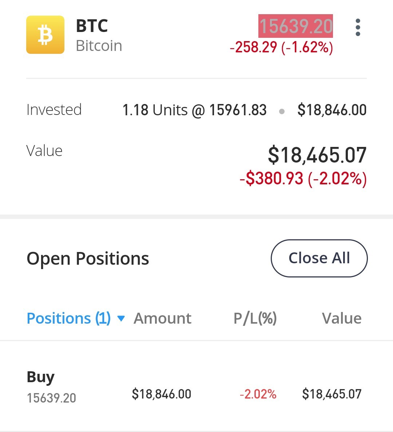The image size is (393, 432).
Task: Click the BTC ticker name
Action: point(92,26)
